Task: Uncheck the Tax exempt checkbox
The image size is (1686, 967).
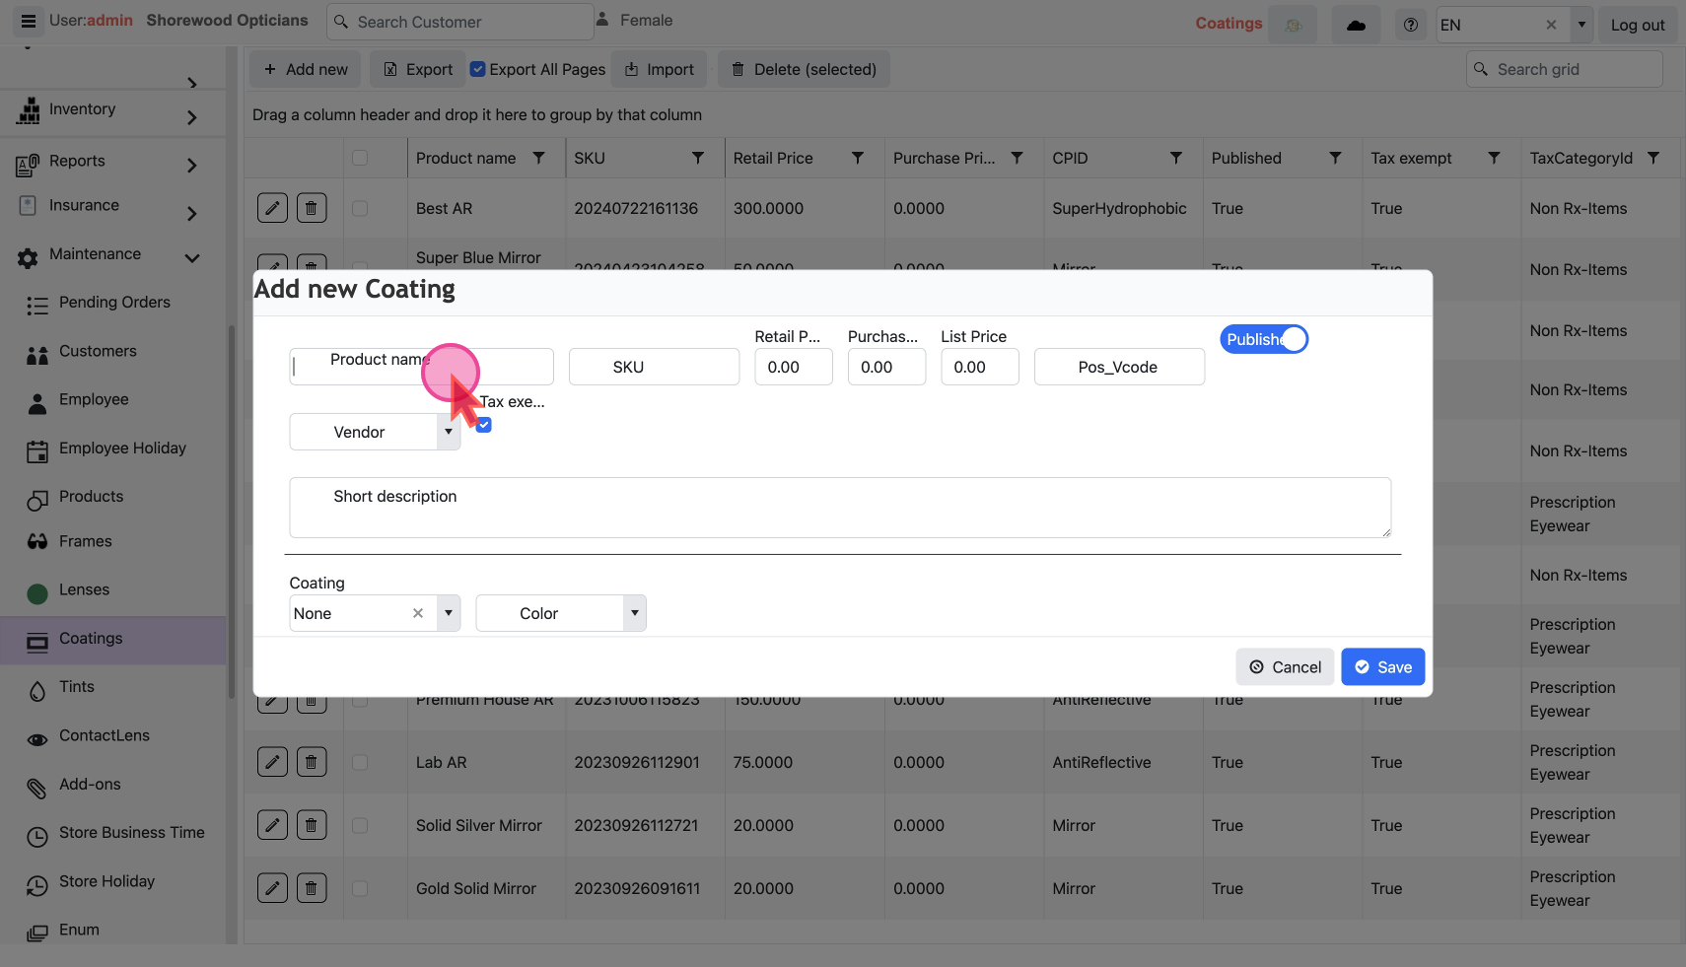Action: (484, 425)
